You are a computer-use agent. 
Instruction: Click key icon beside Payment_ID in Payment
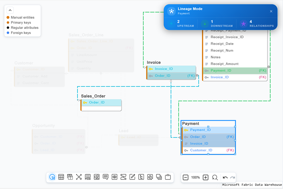tap(186, 130)
